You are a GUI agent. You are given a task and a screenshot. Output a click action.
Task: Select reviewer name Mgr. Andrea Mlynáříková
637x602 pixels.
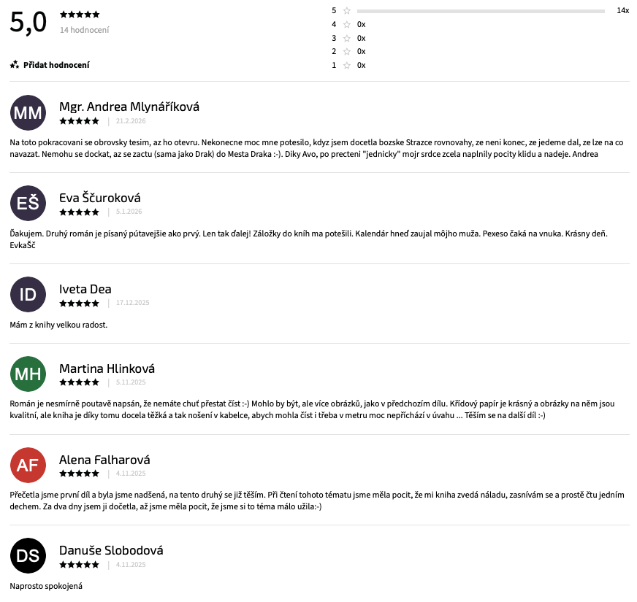pos(129,107)
